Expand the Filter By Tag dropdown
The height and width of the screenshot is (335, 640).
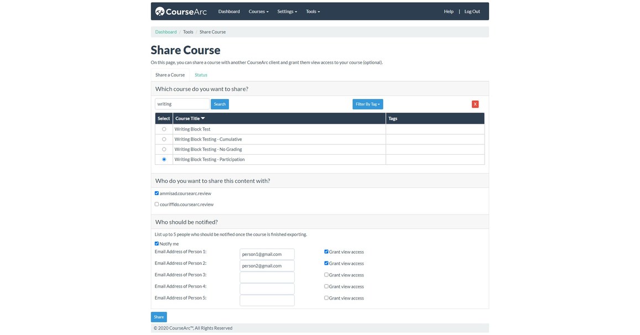point(367,103)
